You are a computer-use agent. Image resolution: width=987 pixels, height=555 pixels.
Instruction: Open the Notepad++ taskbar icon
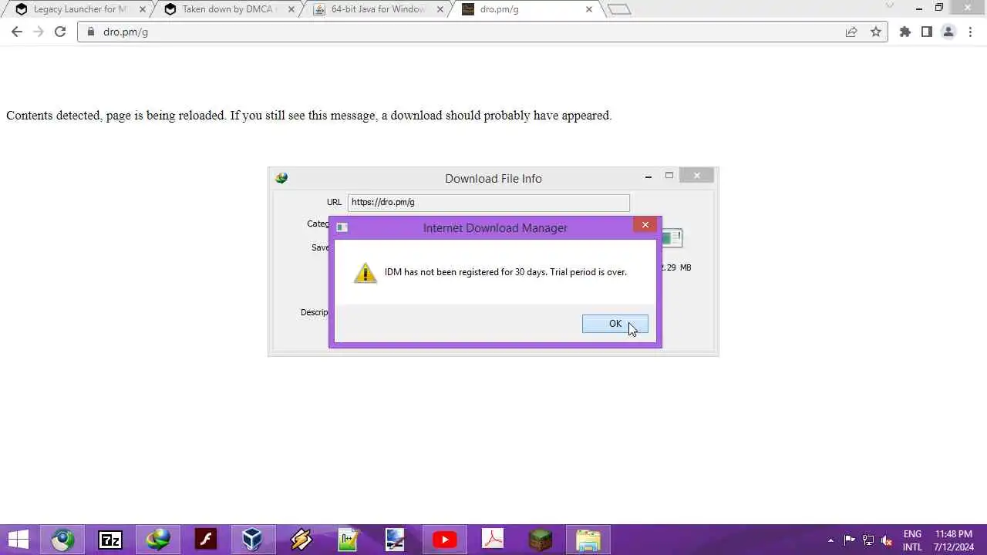pos(349,540)
